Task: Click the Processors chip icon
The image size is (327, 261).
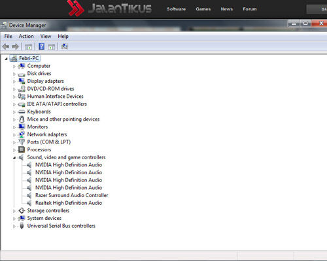Action: 22,149
